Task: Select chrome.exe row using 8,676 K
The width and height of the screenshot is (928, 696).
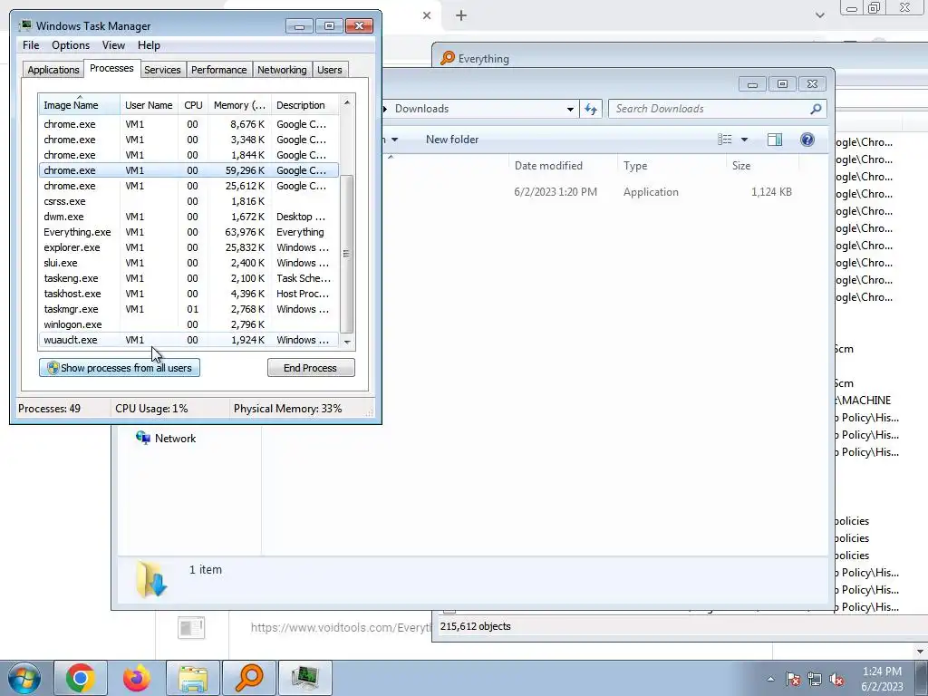Action: [188, 124]
